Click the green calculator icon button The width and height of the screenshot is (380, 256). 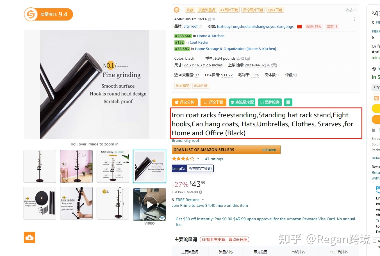[x=288, y=102]
